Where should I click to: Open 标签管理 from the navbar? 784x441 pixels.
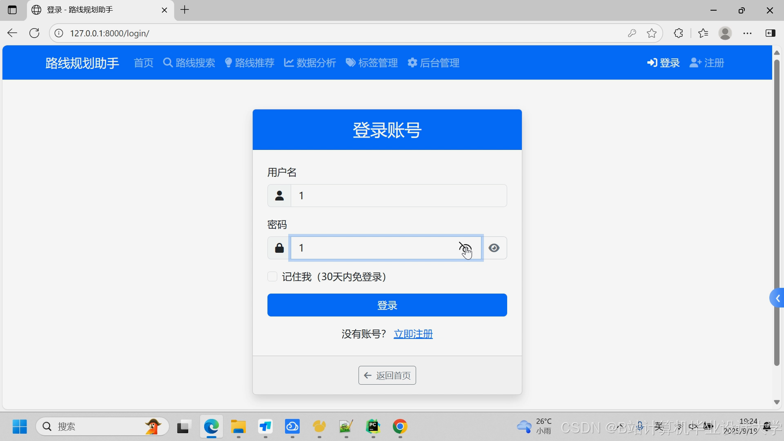click(372, 63)
